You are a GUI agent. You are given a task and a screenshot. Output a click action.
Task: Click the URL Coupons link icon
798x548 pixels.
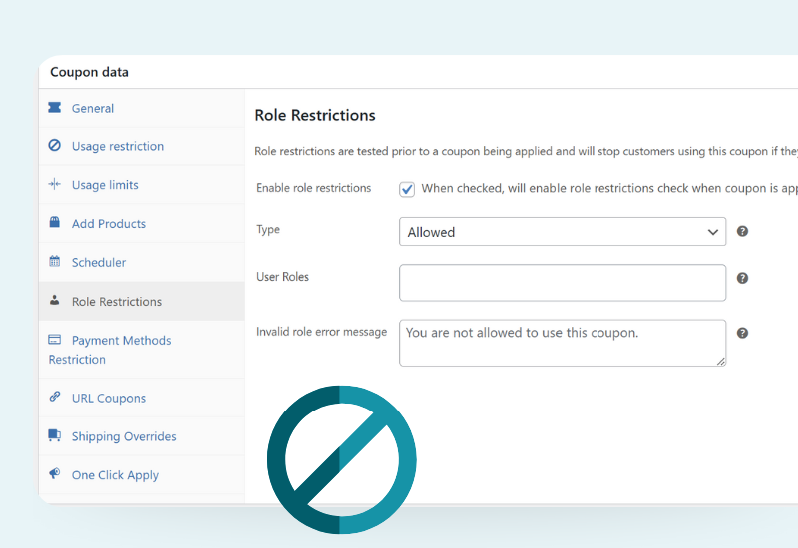pos(55,397)
